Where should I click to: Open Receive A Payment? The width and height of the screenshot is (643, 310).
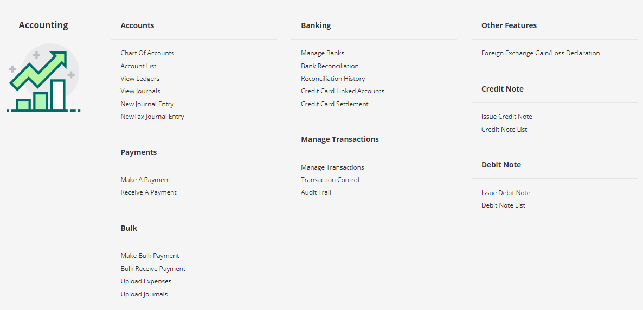click(x=149, y=192)
